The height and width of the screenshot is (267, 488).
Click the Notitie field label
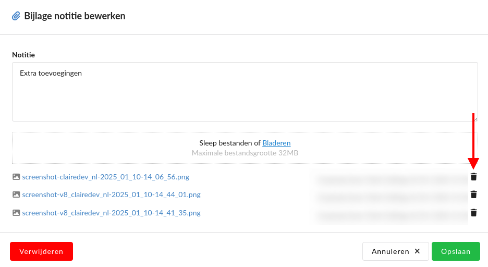(x=23, y=55)
